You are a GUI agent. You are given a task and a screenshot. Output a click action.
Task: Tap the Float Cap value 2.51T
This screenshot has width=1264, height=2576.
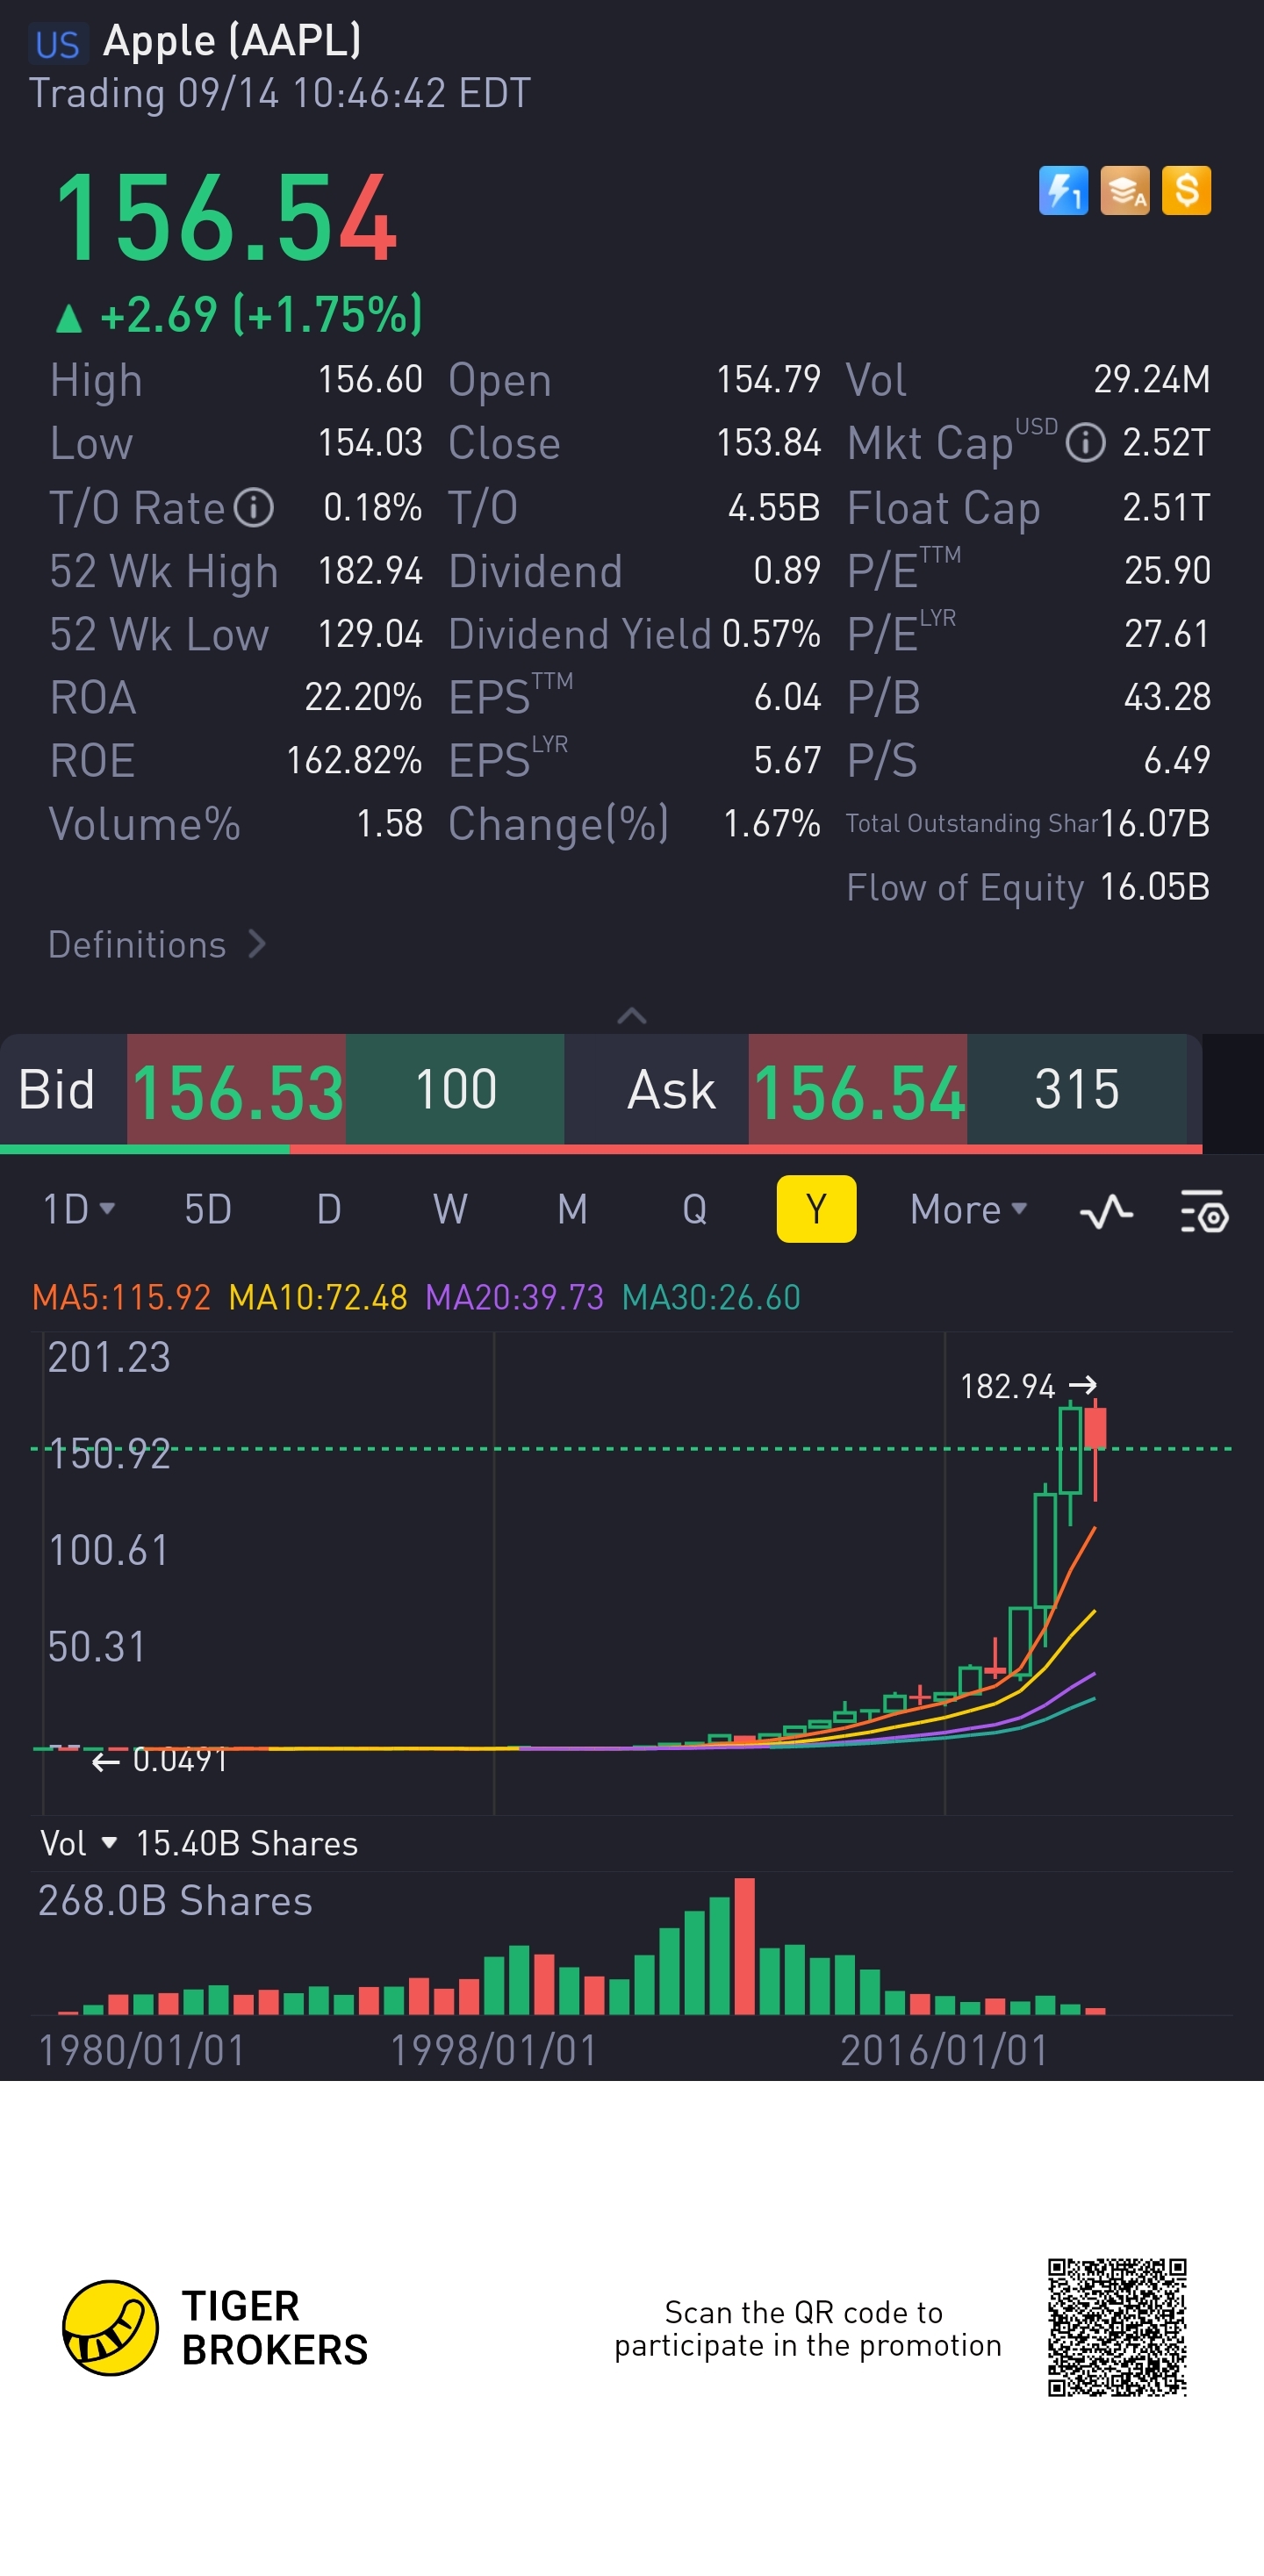(1166, 508)
